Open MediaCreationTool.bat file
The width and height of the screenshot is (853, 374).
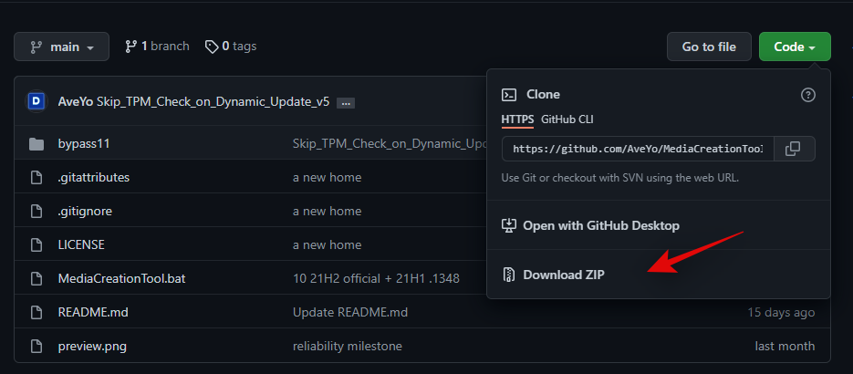[x=121, y=277]
